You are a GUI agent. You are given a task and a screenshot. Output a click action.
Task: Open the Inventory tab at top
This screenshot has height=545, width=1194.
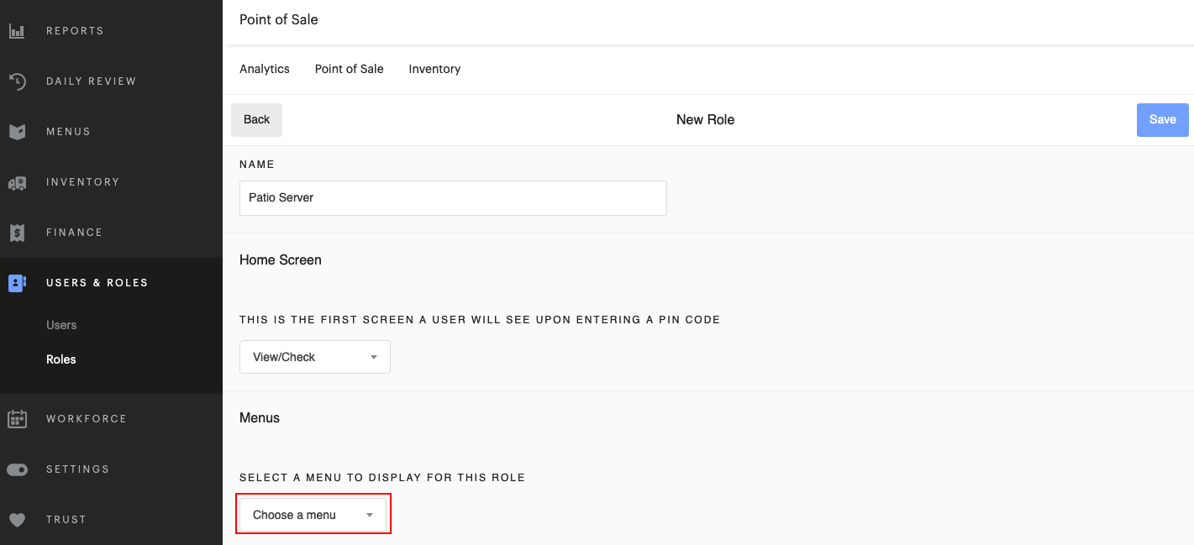[434, 69]
